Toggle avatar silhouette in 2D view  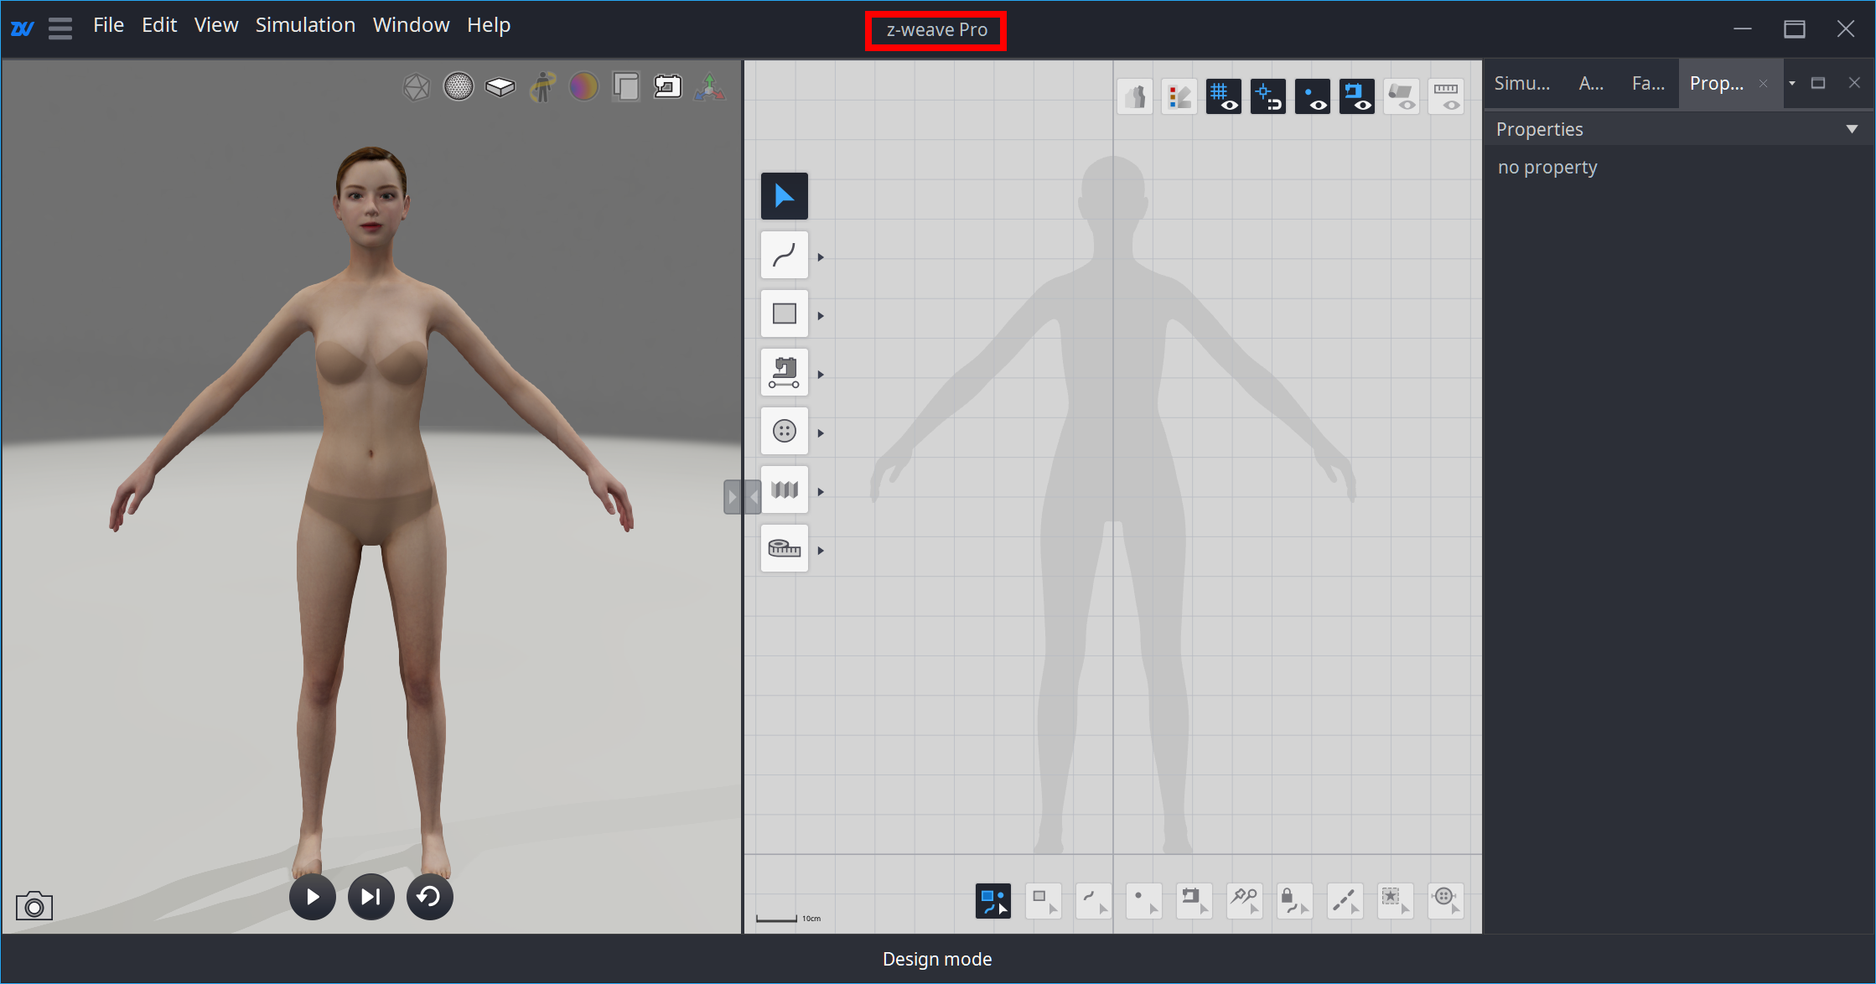pyautogui.click(x=1135, y=96)
